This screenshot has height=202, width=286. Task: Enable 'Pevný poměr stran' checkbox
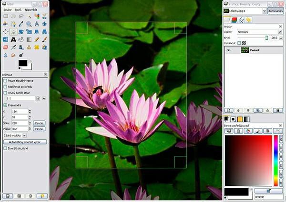point(5,93)
